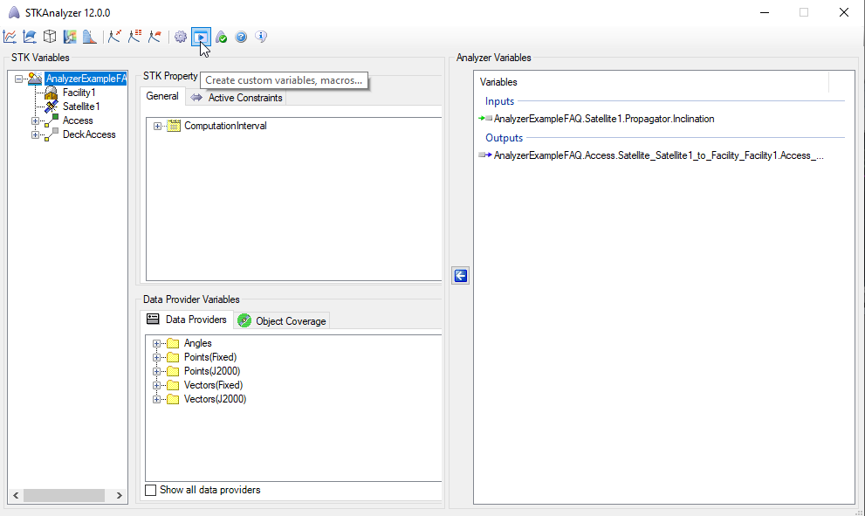The width and height of the screenshot is (865, 516).
Task: Select Facility1 in the STK Variables tree
Action: [x=79, y=93]
